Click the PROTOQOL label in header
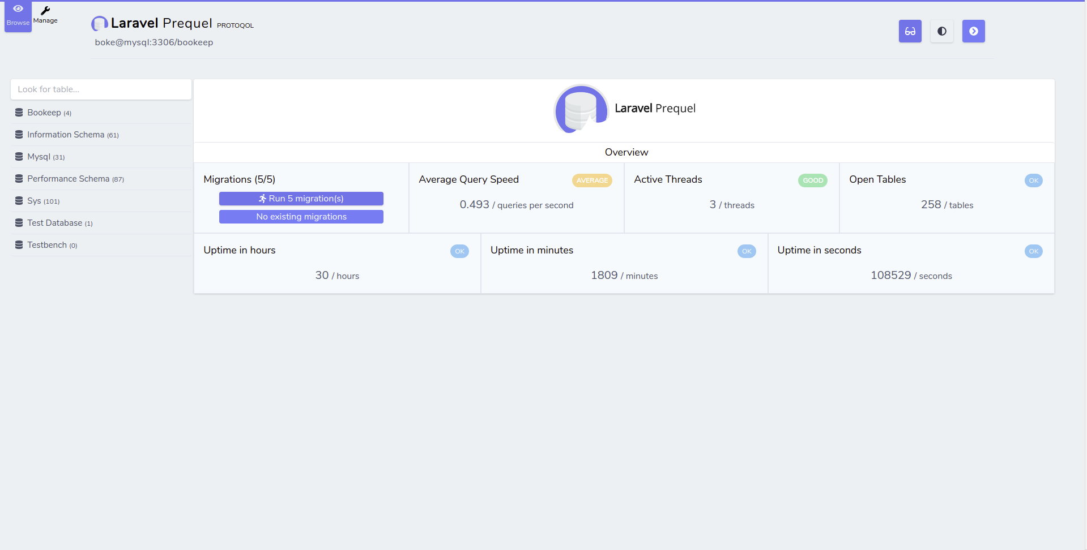 pos(235,25)
